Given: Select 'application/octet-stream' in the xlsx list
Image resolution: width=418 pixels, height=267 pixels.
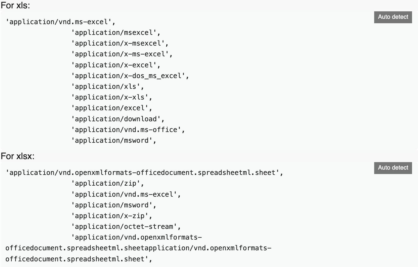Looking at the screenshot, I should click(125, 226).
